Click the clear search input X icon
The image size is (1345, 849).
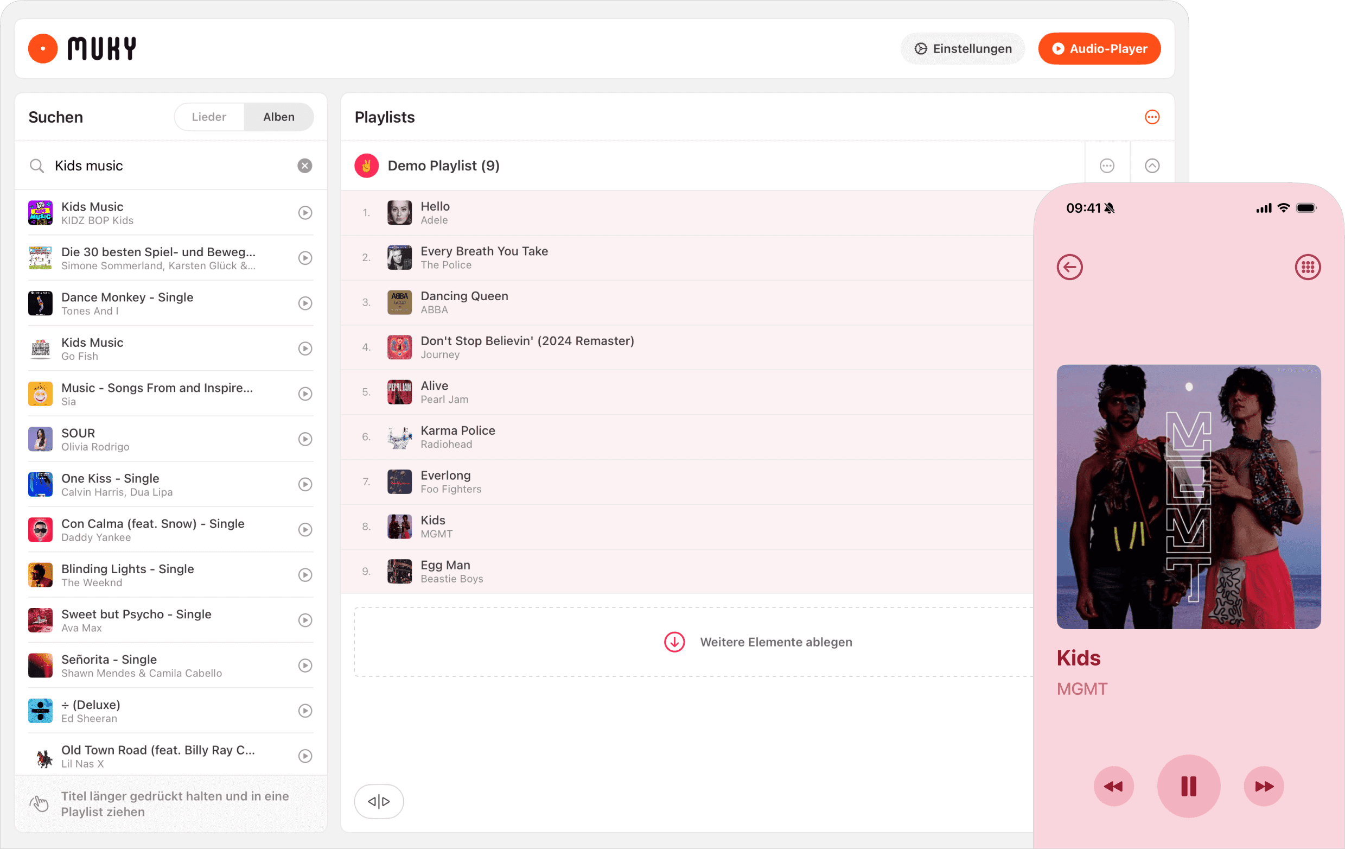pos(304,166)
